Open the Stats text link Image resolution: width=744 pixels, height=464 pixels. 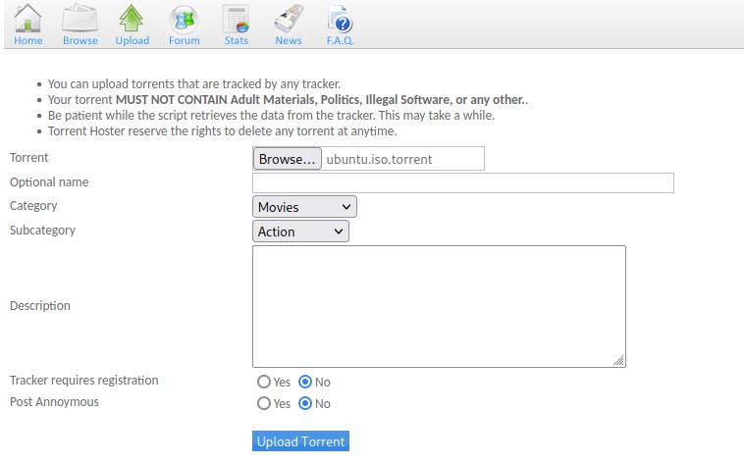point(236,40)
